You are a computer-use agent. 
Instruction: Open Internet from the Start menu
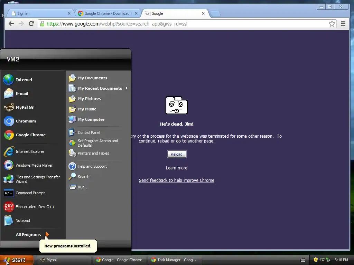coord(33,80)
